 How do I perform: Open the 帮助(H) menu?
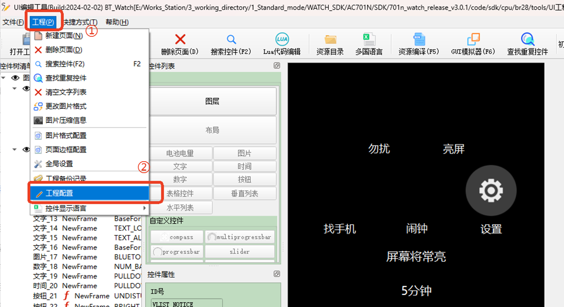click(117, 22)
